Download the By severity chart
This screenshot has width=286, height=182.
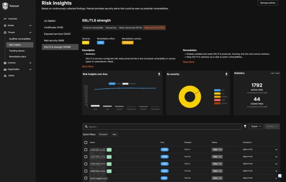point(226,74)
